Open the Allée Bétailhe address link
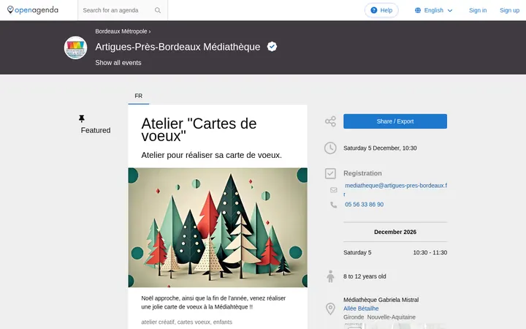Viewport: 526px width, 329px height. (361, 309)
